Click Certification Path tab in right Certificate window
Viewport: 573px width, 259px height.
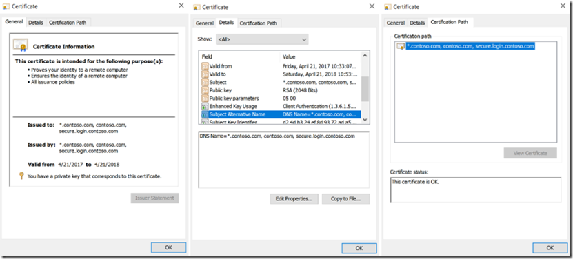450,22
